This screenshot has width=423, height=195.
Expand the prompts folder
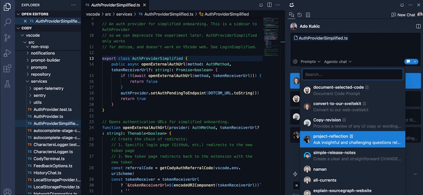pyautogui.click(x=48, y=67)
